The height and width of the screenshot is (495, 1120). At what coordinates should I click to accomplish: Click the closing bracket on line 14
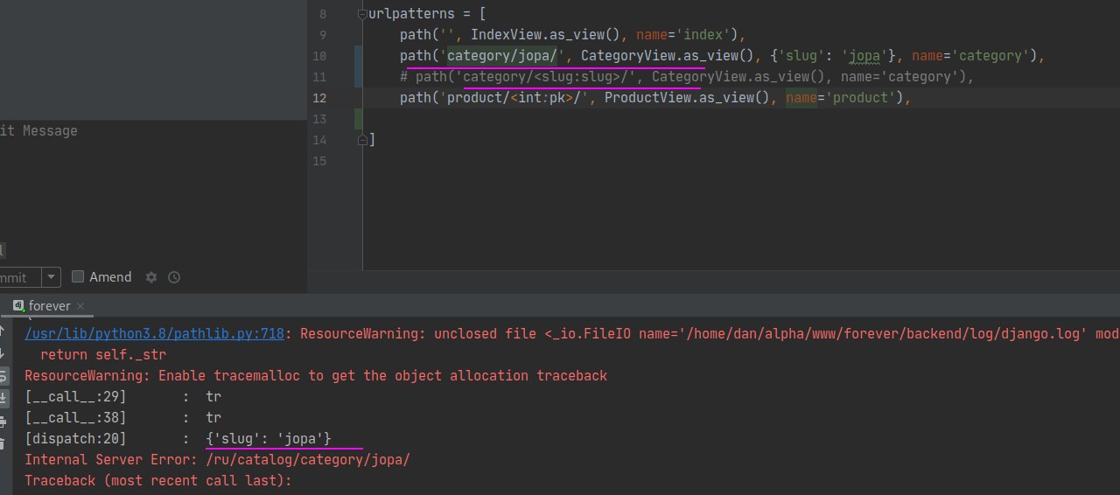pyautogui.click(x=372, y=140)
